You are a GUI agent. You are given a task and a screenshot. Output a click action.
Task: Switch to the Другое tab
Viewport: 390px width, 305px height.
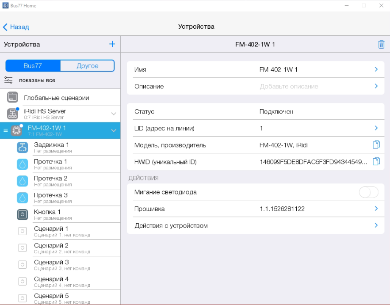point(87,66)
